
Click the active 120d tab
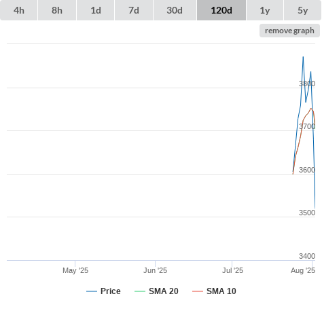pos(221,10)
